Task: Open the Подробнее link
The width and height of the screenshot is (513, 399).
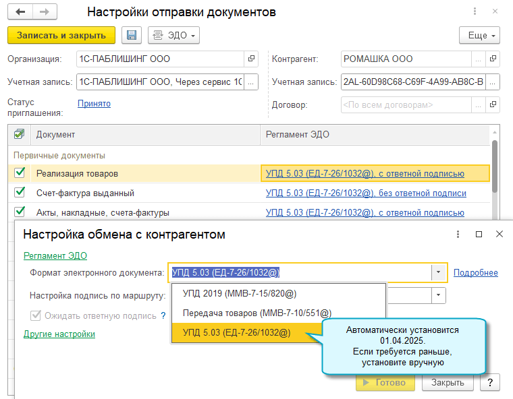Action: coord(475,272)
